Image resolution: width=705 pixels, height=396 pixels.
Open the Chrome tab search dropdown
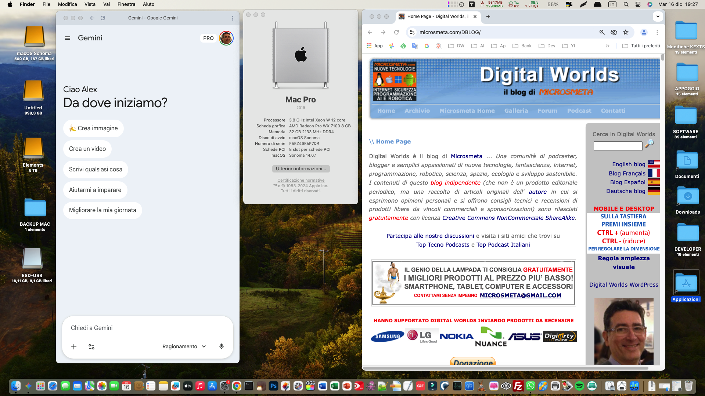[658, 17]
